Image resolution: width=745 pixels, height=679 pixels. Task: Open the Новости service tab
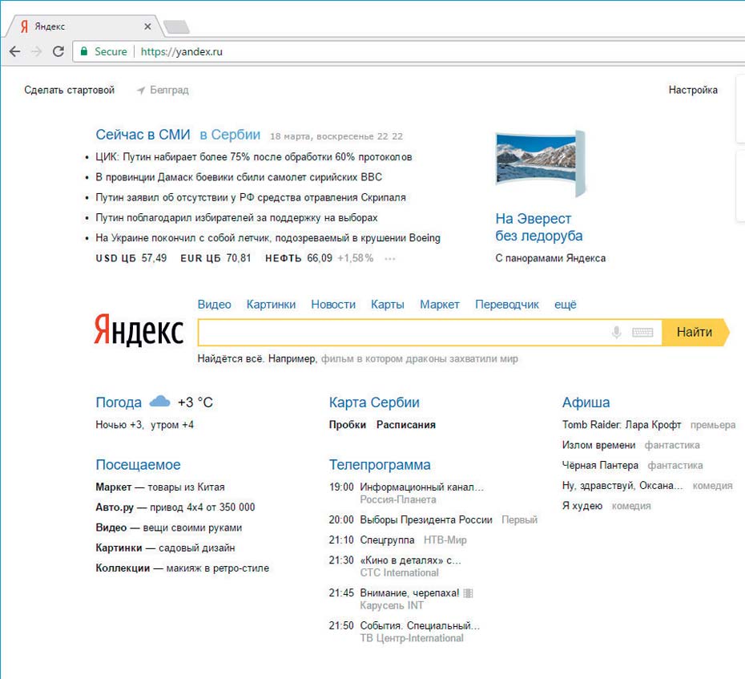[x=333, y=305]
